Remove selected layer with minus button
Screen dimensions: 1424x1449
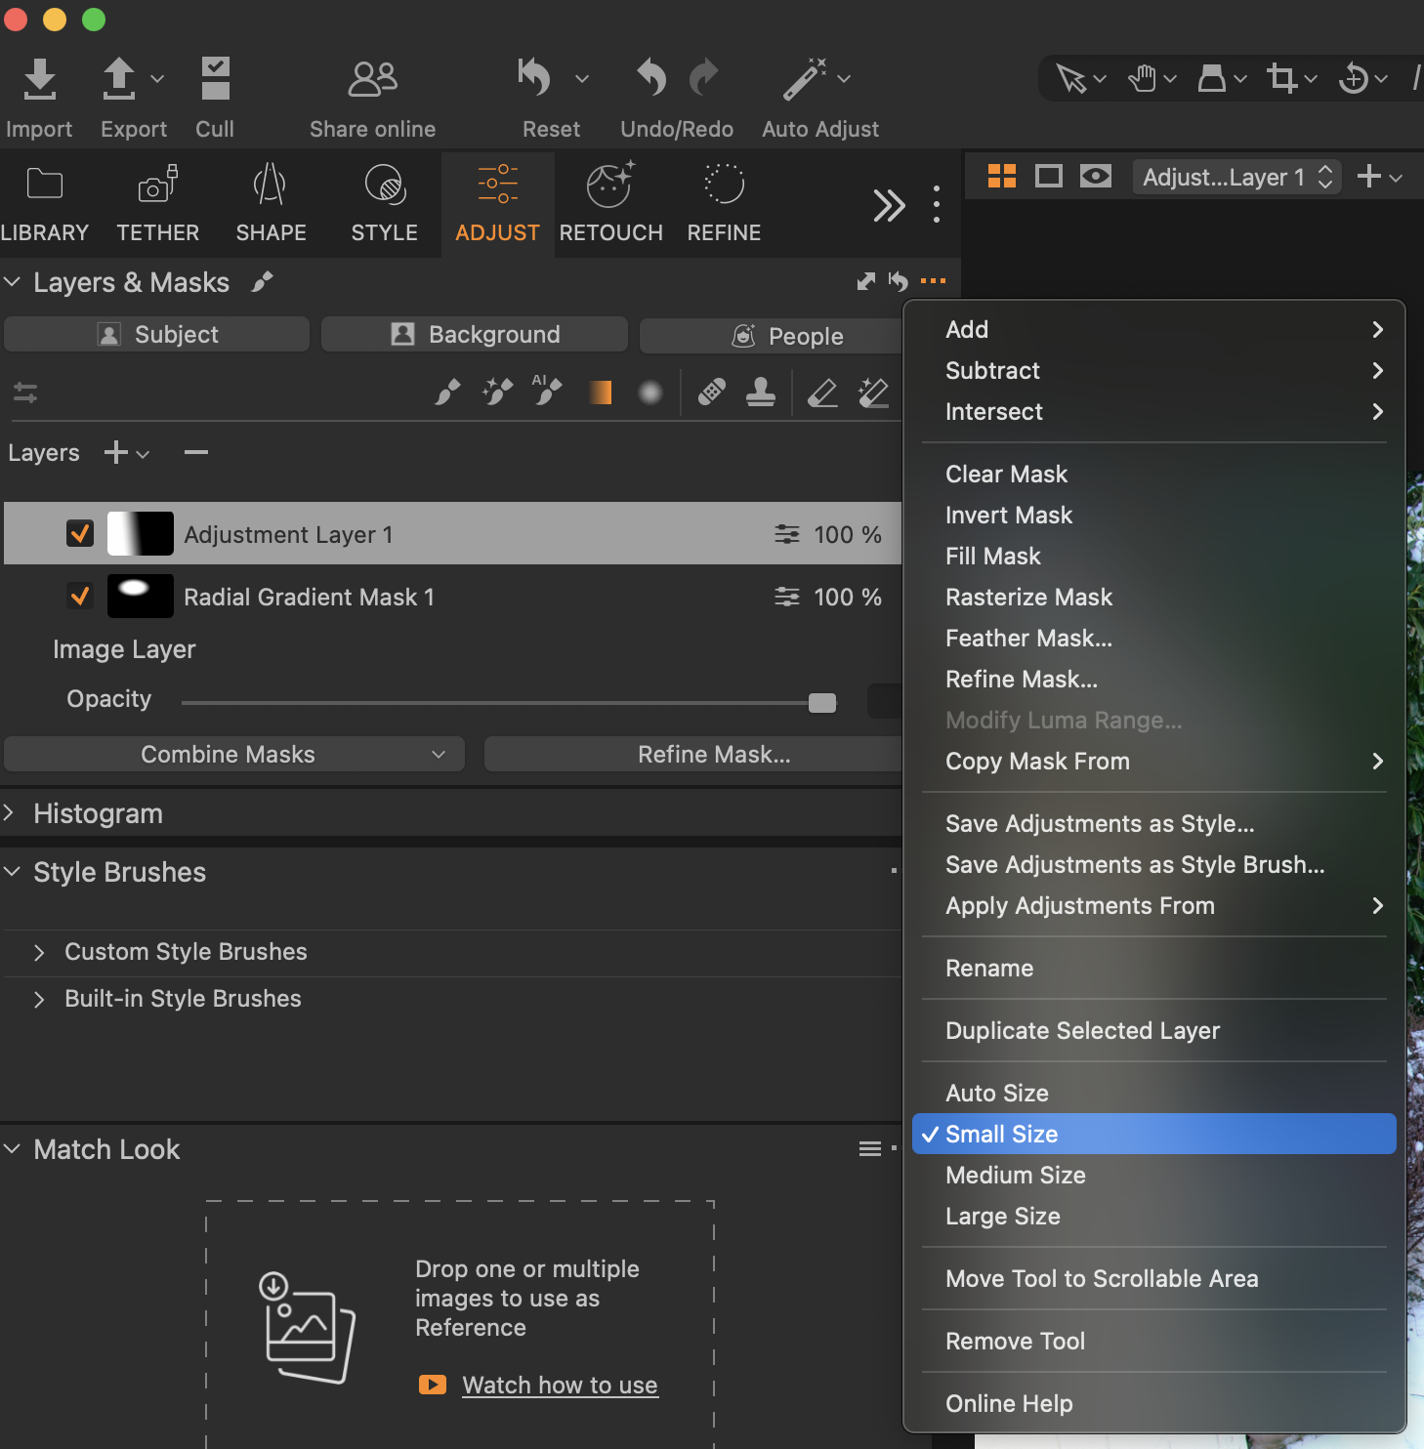tap(196, 452)
